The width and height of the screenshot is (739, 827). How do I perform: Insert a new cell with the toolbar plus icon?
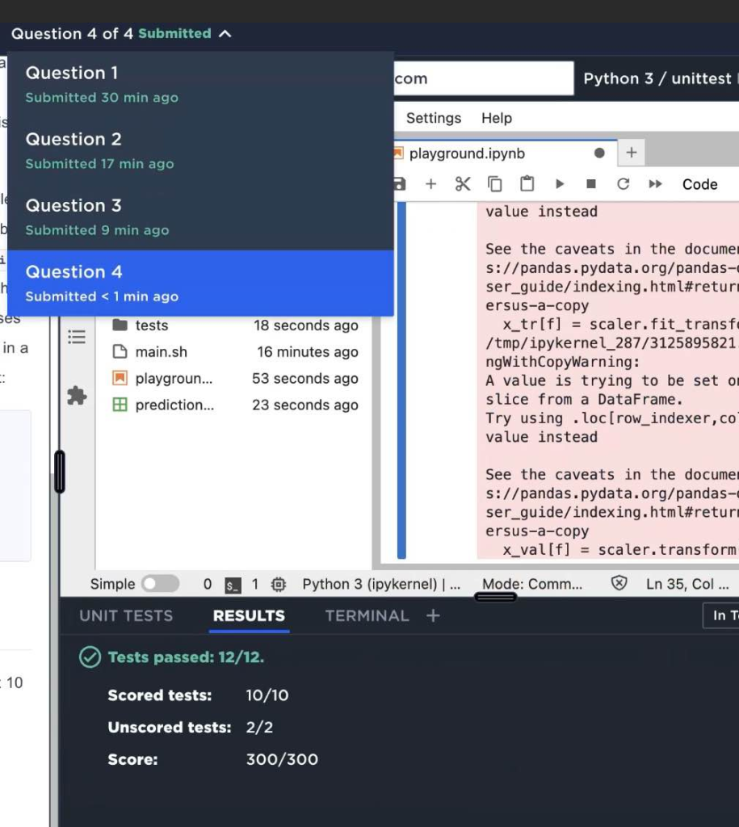(430, 184)
